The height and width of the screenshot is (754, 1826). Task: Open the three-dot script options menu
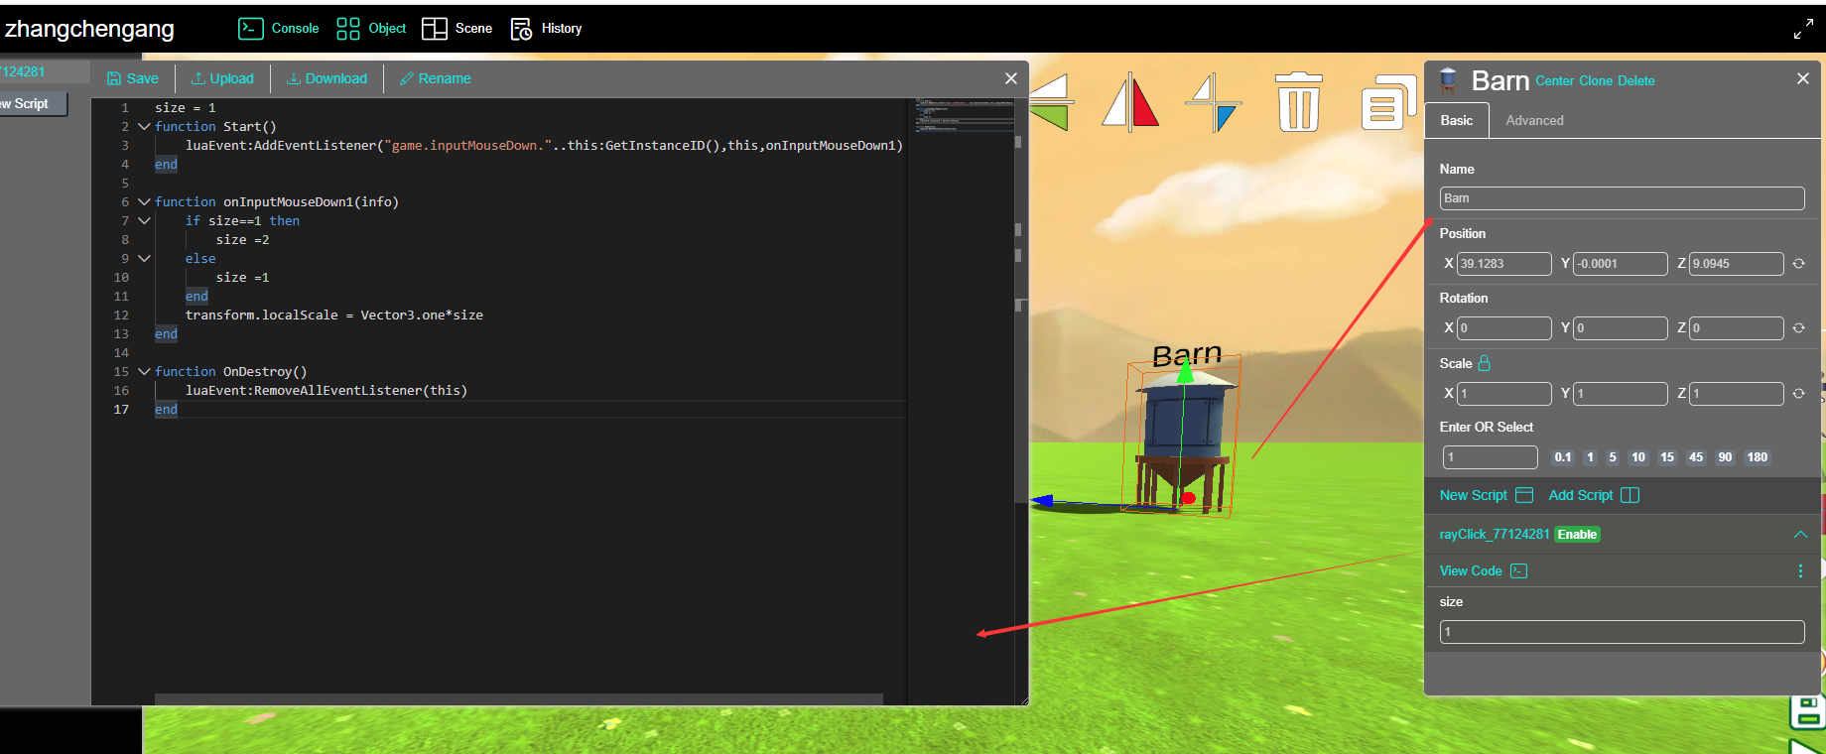(x=1800, y=571)
